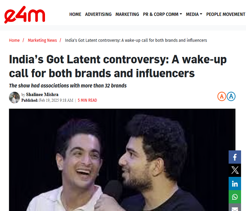Open author Shalinee Mishra's profile
Image resolution: width=246 pixels, height=211 pixels.
coord(42,95)
